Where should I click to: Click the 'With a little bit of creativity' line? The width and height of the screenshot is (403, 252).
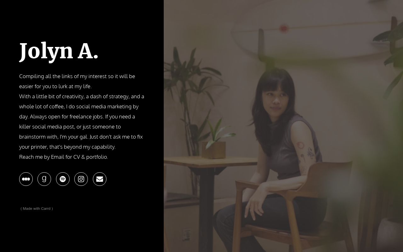tap(82, 96)
